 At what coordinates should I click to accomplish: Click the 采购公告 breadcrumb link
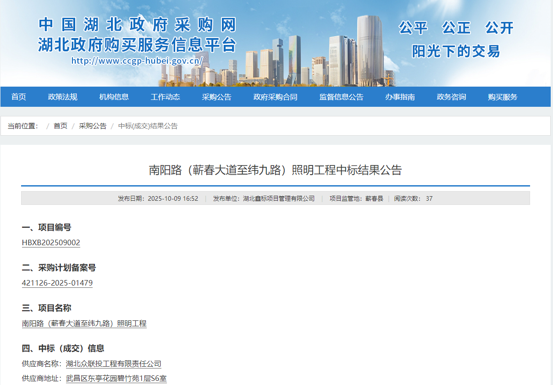pos(93,126)
